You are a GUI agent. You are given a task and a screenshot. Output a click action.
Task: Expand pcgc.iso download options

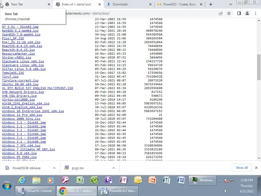click(114, 168)
